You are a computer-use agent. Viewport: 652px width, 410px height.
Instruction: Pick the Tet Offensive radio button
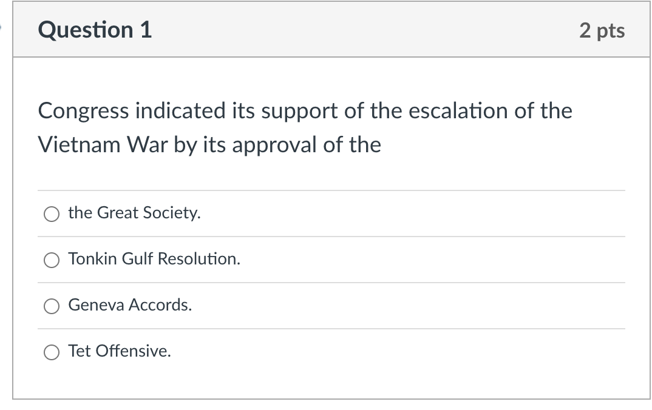tap(52, 352)
